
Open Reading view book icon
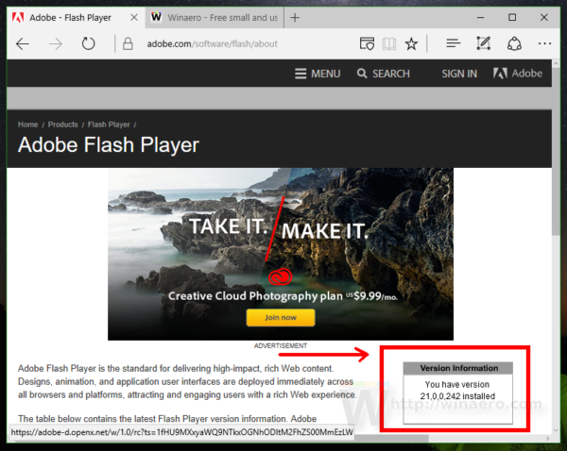click(x=389, y=44)
